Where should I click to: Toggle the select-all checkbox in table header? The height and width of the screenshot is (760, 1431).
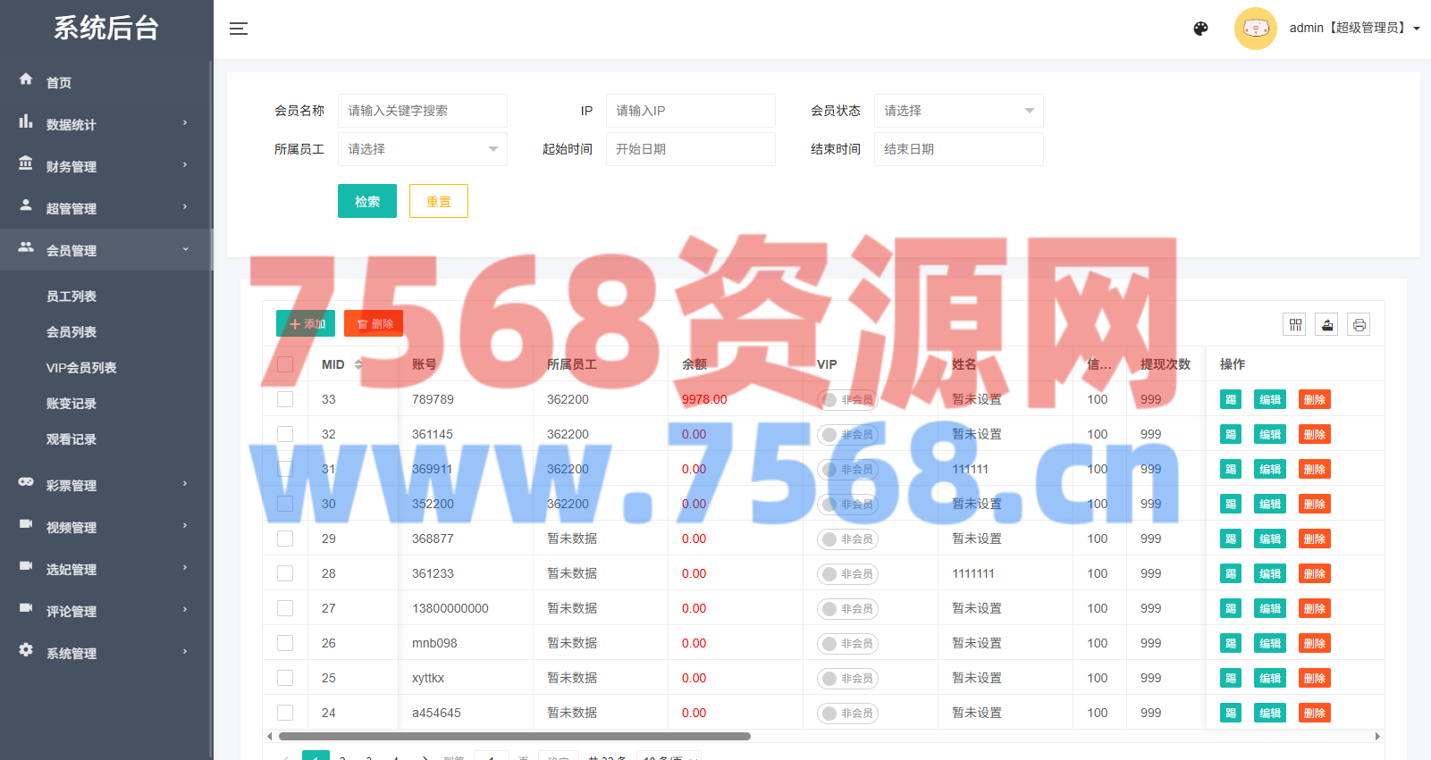(x=285, y=364)
